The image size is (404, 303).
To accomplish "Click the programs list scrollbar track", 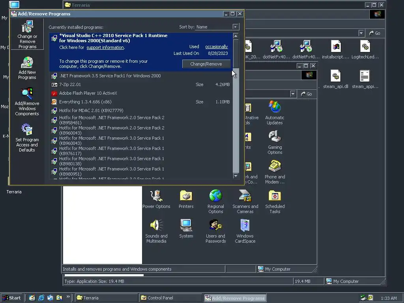I will (236, 121).
